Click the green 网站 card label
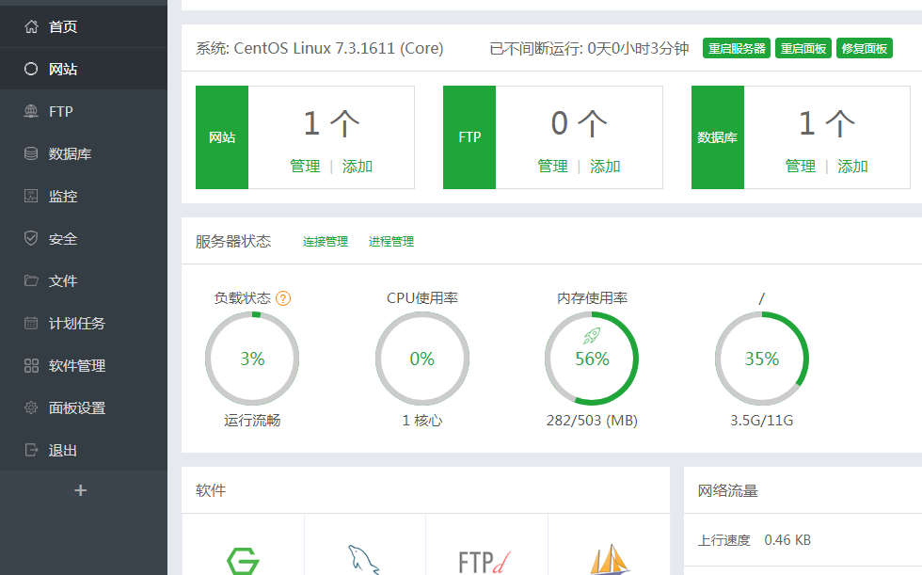922x575 pixels. pos(222,137)
